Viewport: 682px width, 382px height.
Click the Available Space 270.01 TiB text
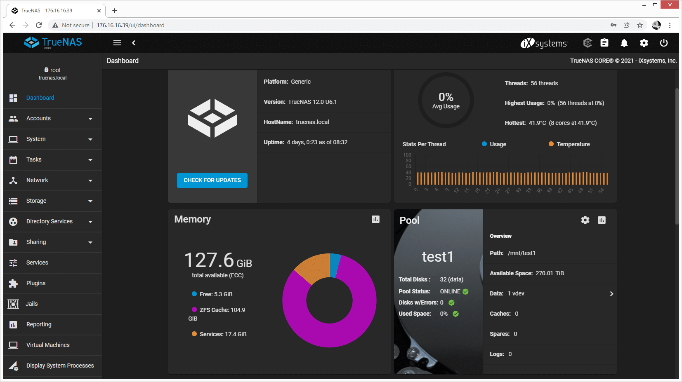coord(527,273)
